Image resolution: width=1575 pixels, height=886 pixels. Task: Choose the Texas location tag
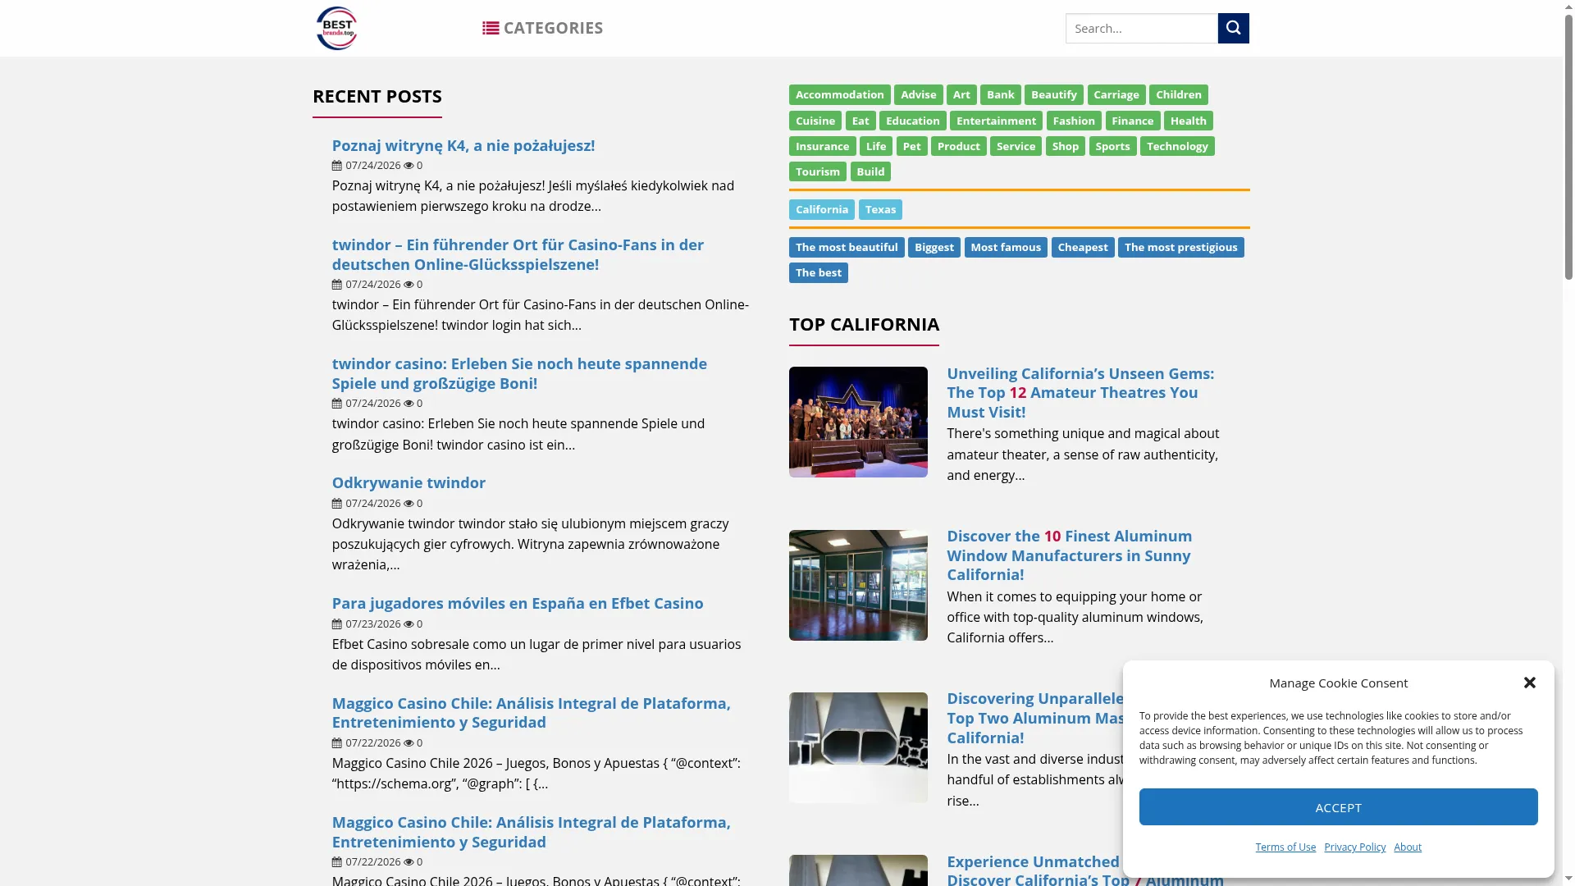[x=880, y=209]
